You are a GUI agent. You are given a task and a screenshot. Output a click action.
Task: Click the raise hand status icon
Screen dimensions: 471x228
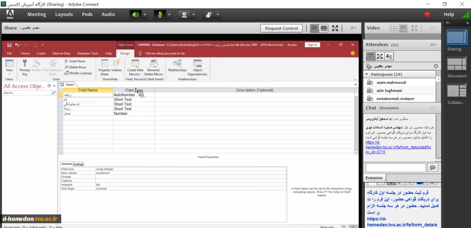click(x=208, y=15)
